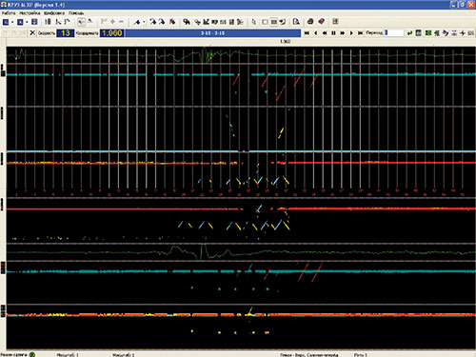
Task: Click the colored exit panel icon
Action: pos(335,22)
